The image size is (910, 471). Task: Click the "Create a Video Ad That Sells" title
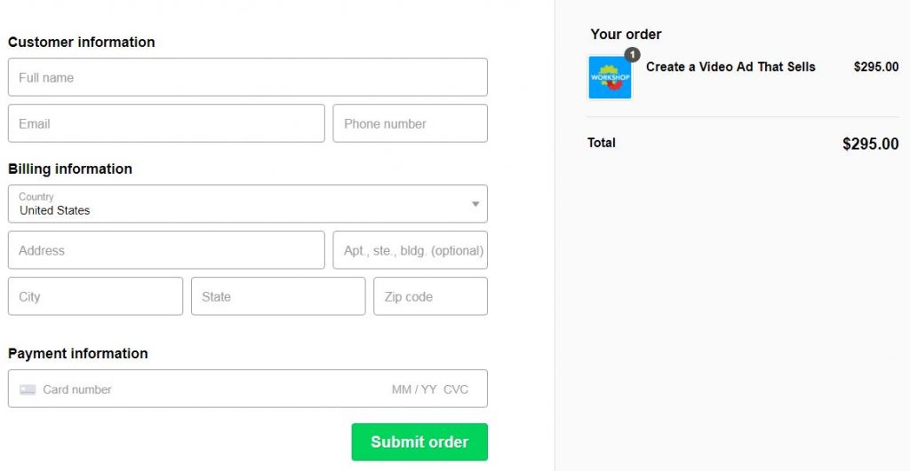pyautogui.click(x=730, y=67)
